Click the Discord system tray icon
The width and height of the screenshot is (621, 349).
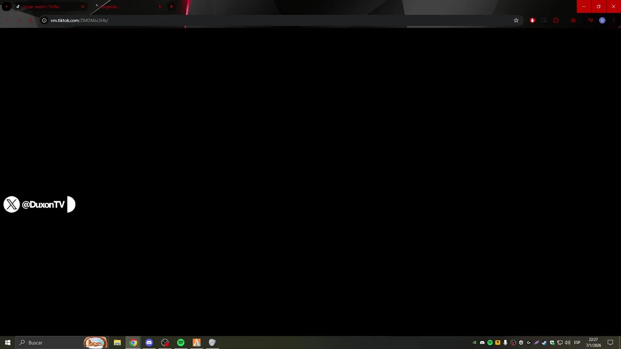[482, 343]
